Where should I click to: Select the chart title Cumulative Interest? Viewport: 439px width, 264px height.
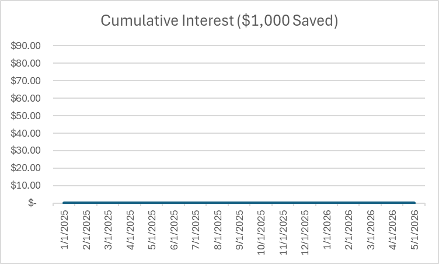click(x=219, y=20)
